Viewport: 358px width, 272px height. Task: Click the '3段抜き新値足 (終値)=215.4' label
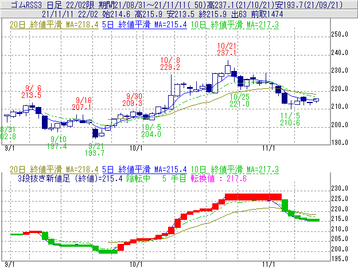click(x=71, y=178)
